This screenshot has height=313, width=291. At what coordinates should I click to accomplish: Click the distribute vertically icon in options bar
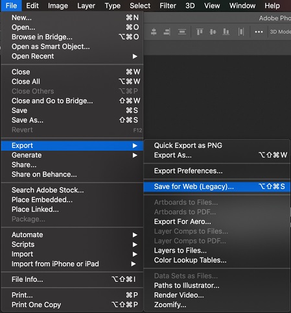[182, 32]
